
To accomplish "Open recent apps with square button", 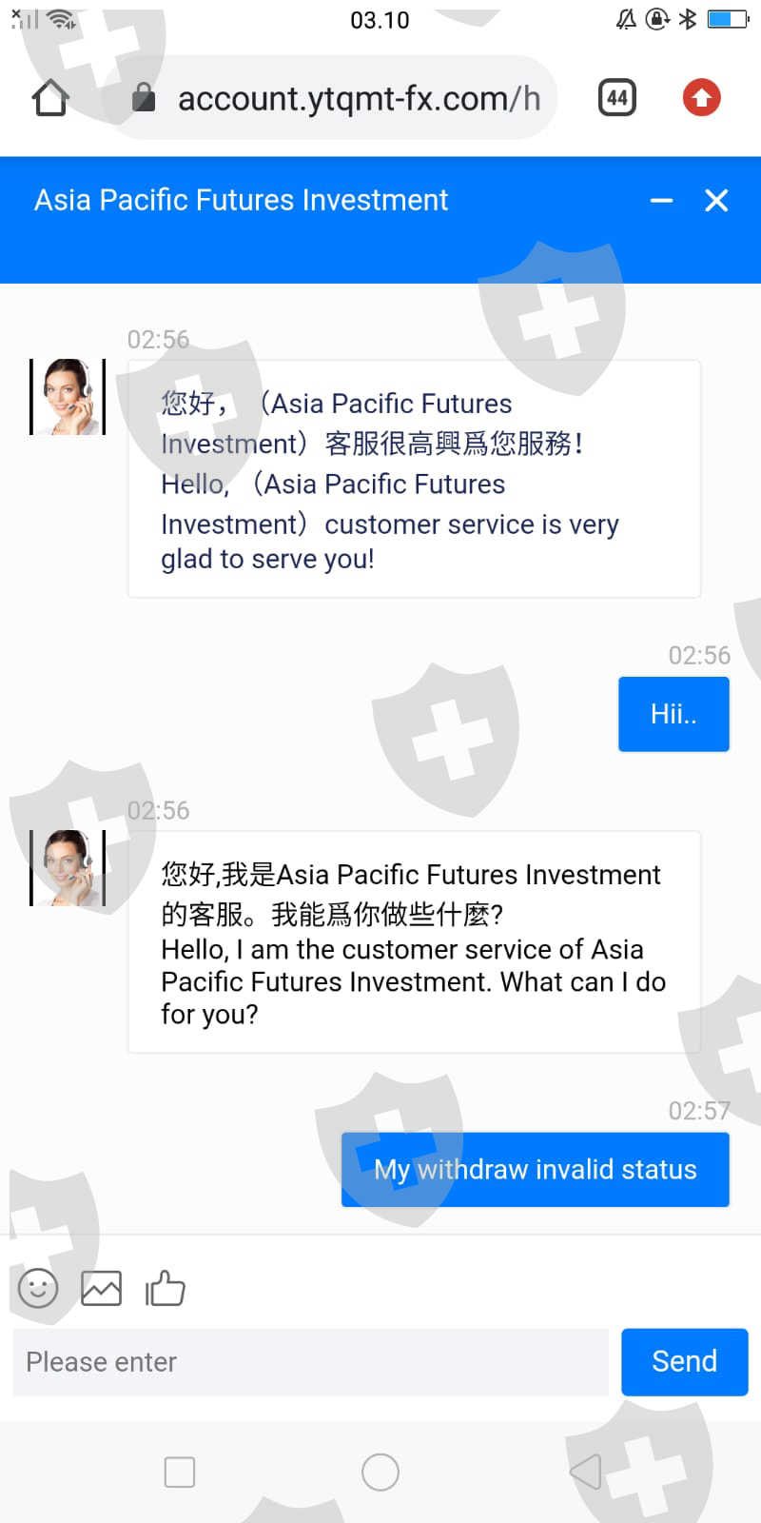I will point(180,1472).
